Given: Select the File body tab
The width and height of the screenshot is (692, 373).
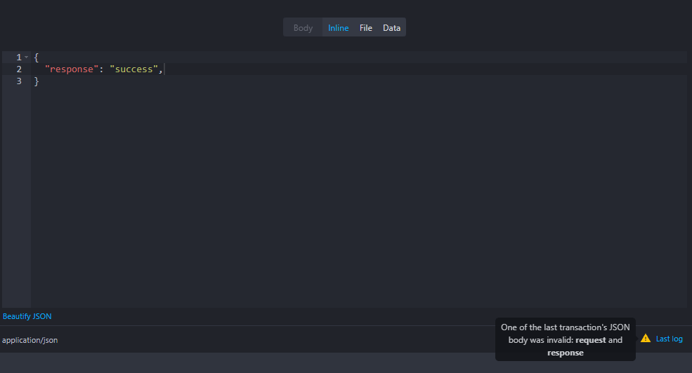Looking at the screenshot, I should click(365, 28).
